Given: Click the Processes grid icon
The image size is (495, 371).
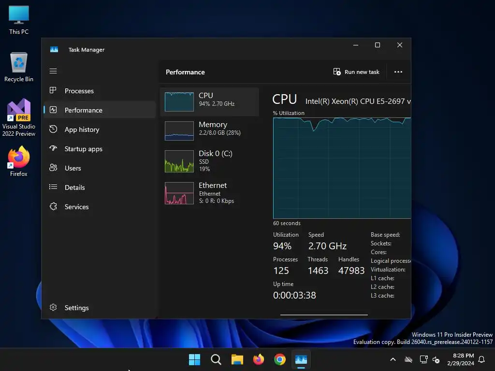Looking at the screenshot, I should pos(53,90).
